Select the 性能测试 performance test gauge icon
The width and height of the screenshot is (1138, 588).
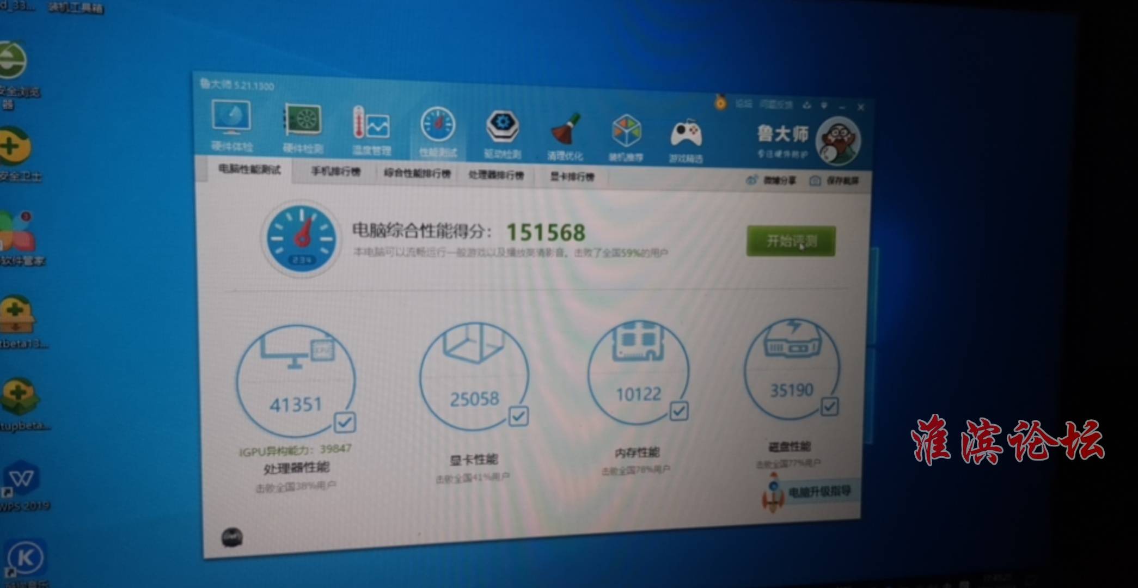tap(438, 132)
